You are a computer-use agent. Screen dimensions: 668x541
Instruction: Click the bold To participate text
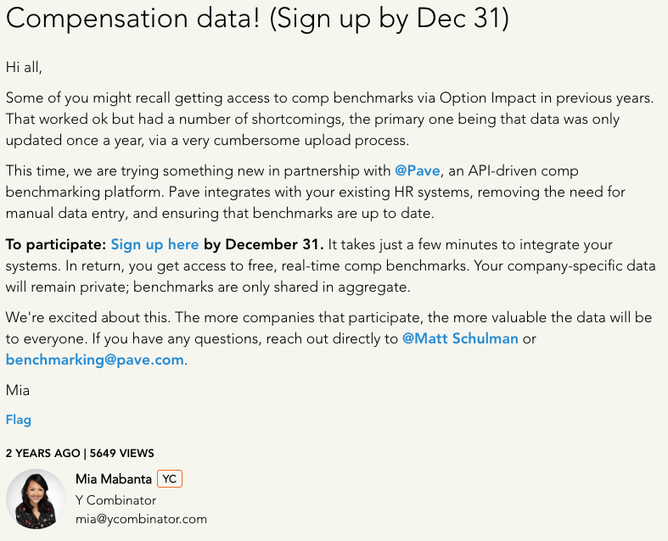click(56, 245)
